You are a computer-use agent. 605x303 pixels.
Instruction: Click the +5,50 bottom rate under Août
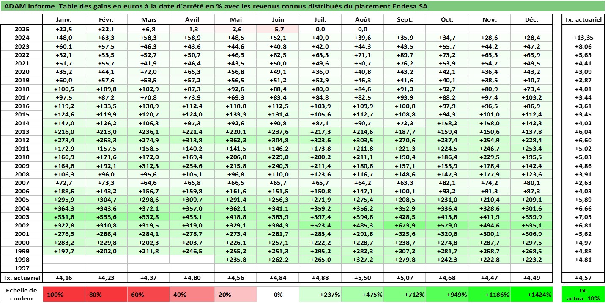pos(363,278)
